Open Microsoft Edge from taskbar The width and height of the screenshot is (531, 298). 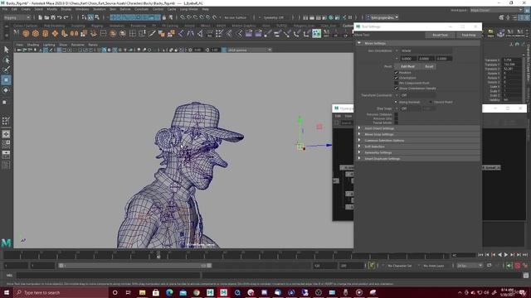click(169, 292)
